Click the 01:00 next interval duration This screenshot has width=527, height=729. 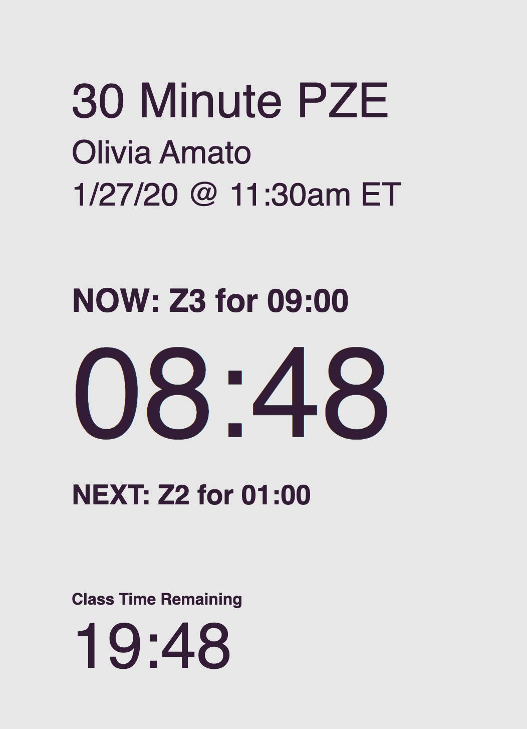pos(276,495)
